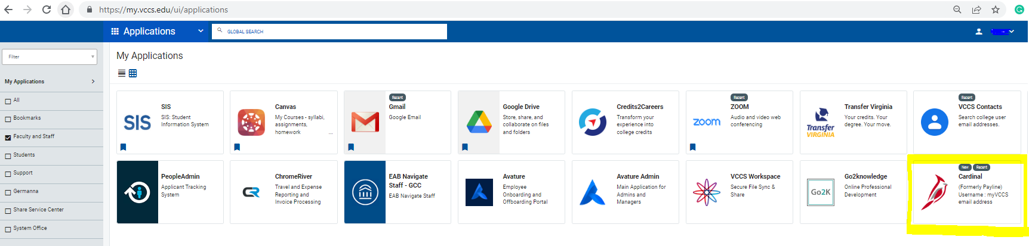Image resolution: width=1029 pixels, height=246 pixels.
Task: Open ChromeRiver CR logo
Action: click(x=251, y=192)
